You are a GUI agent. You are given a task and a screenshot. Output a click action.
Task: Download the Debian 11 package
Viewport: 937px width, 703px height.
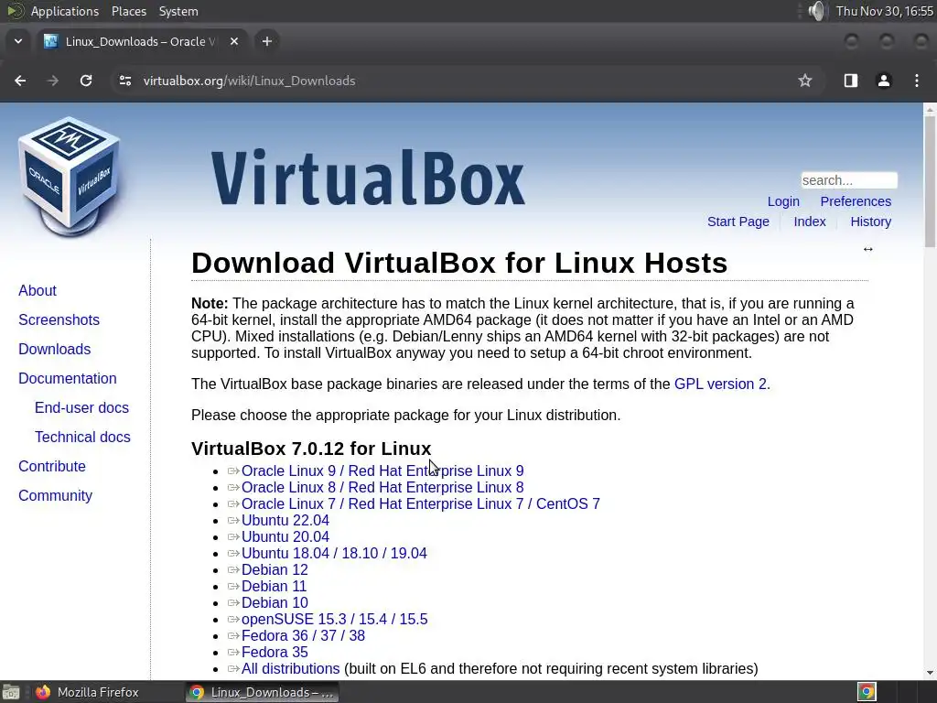click(x=274, y=587)
